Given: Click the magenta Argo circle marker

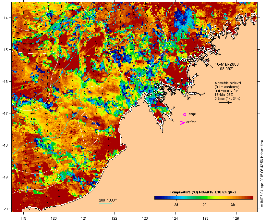Looking at the screenshot, I should [x=185, y=114].
